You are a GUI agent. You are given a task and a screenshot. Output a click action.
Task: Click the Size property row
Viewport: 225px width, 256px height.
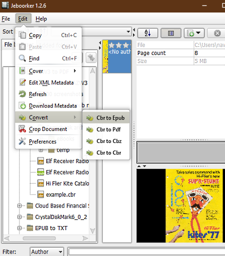point(181,61)
